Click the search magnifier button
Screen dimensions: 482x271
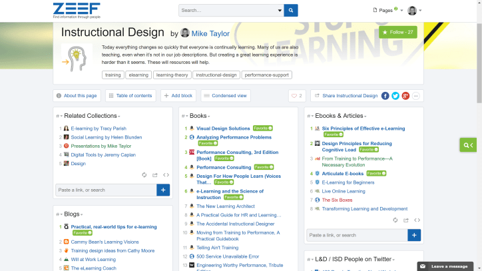290,11
